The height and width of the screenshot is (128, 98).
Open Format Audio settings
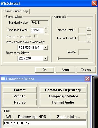click(63, 102)
